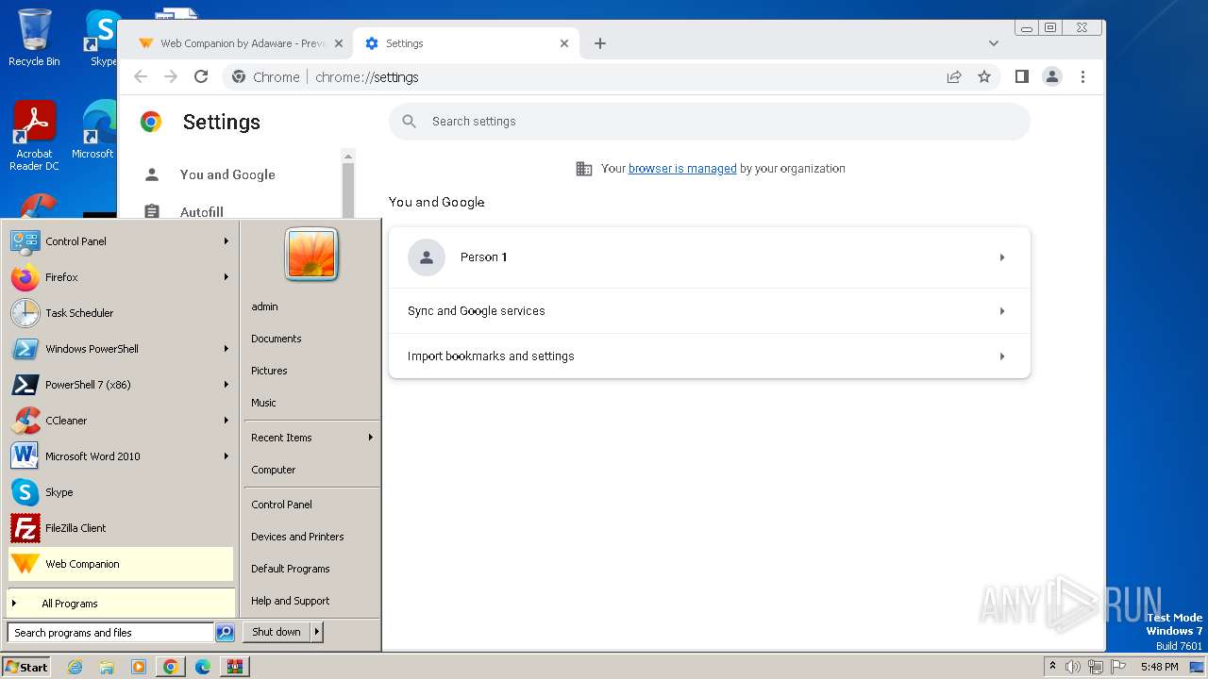This screenshot has width=1208, height=679.
Task: Expand Windows PowerShell submenu arrow
Action: (x=226, y=349)
